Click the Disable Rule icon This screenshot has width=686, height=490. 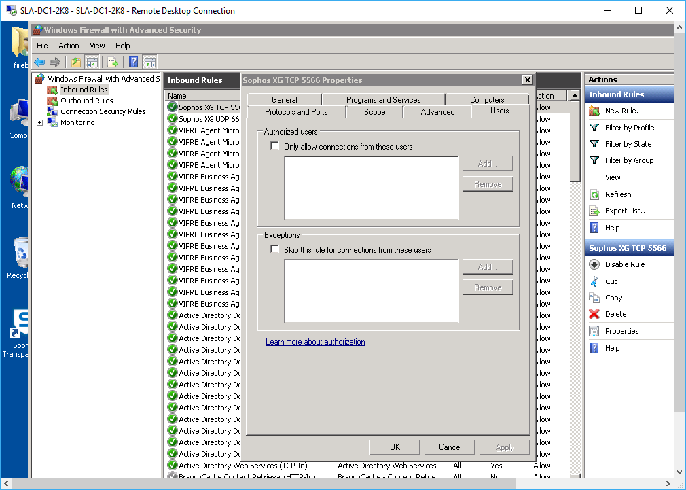[x=594, y=264]
